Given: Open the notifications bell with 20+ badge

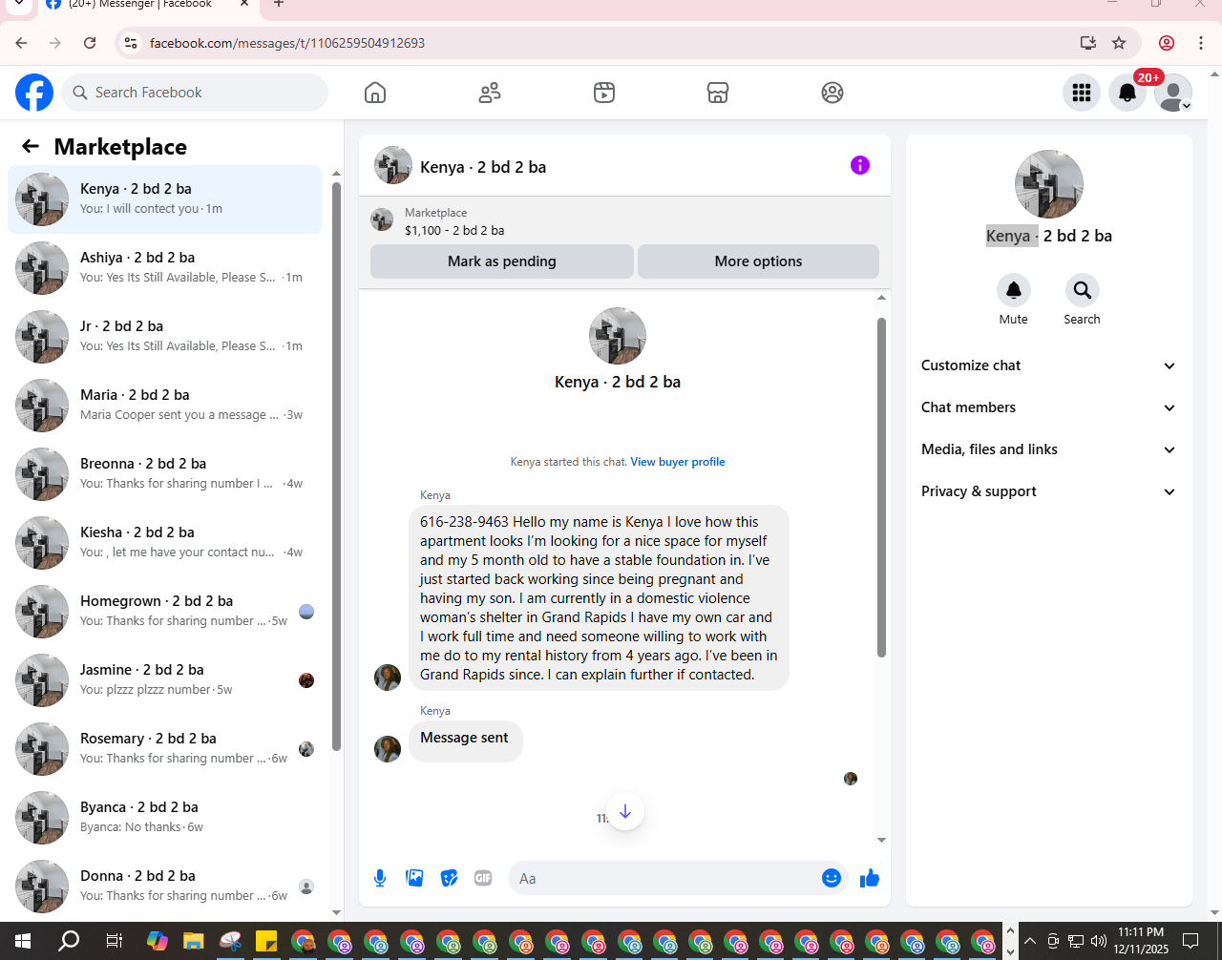Looking at the screenshot, I should pos(1127,93).
